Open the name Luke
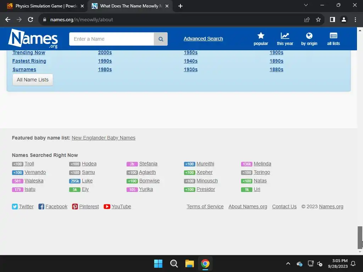 click(87, 181)
